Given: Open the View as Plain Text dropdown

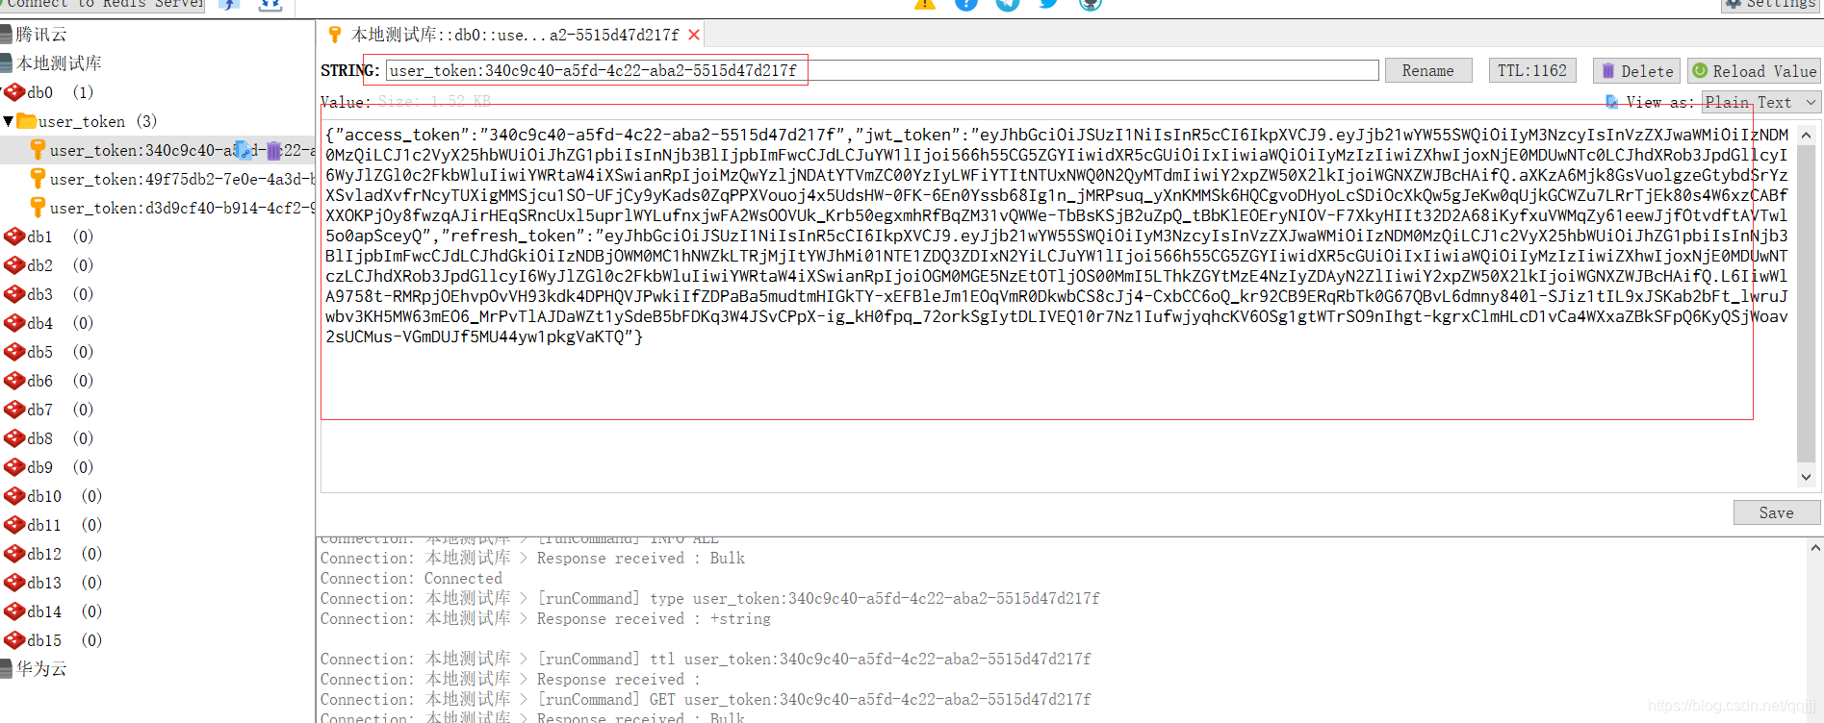Looking at the screenshot, I should click(1760, 102).
